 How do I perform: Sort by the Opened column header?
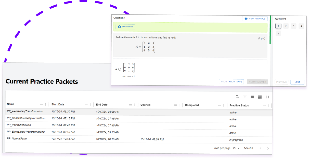tap(145, 105)
